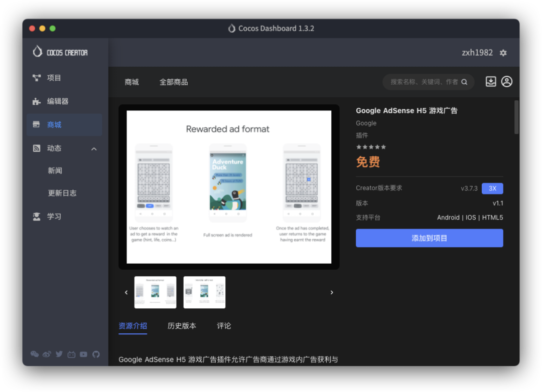Open the YouTube social icon
This screenshot has width=542, height=392.
pyautogui.click(x=84, y=354)
